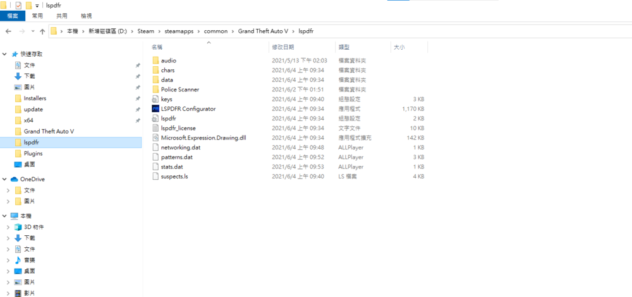Open the Police Scanner folder icon
Screen dimensions: 632x297
[x=156, y=89]
